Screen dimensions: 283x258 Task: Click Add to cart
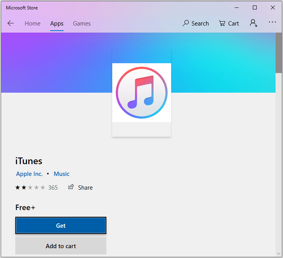point(61,246)
